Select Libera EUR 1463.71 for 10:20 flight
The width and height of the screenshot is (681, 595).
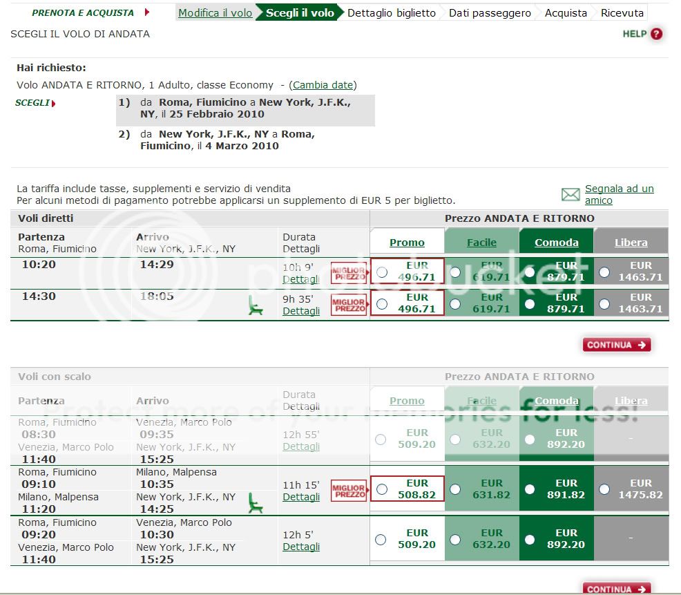(604, 272)
